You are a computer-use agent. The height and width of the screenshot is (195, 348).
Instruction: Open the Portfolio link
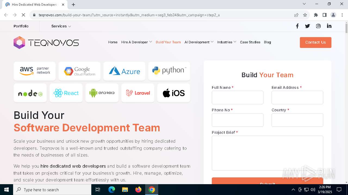coord(21,26)
